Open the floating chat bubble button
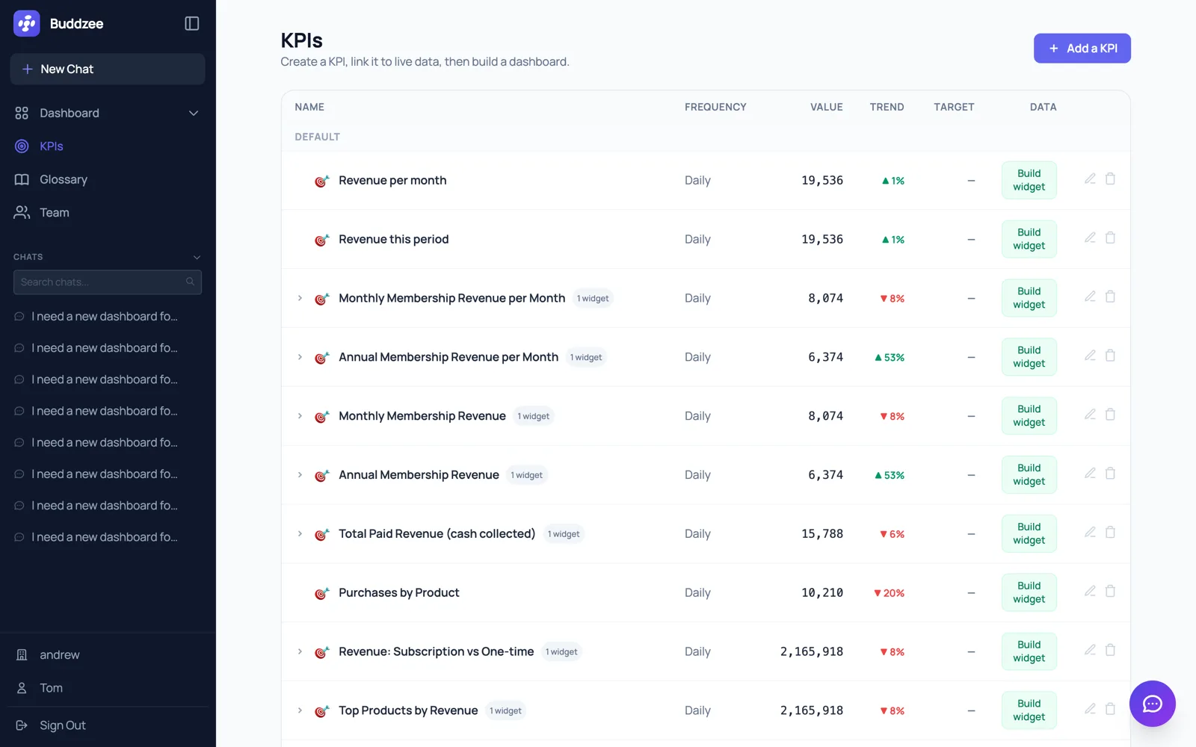Image resolution: width=1196 pixels, height=747 pixels. [x=1152, y=704]
